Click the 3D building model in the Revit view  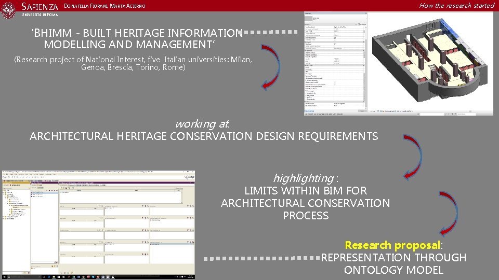tap(430, 60)
